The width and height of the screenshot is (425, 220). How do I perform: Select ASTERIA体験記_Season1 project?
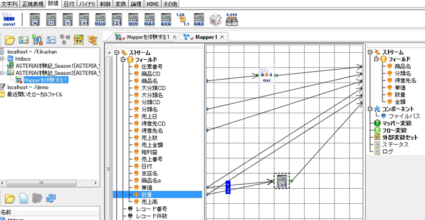(57, 66)
